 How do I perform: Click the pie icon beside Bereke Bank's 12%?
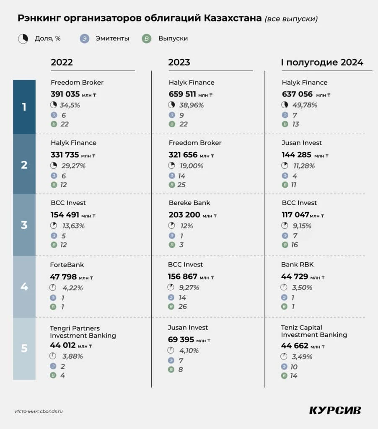(x=171, y=226)
